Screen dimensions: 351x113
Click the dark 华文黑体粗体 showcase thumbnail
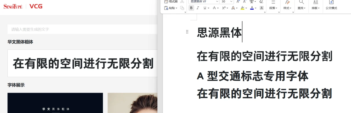pyautogui.click(x=55, y=103)
